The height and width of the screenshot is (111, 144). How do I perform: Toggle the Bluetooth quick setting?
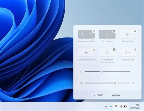pyautogui.click(x=107, y=34)
